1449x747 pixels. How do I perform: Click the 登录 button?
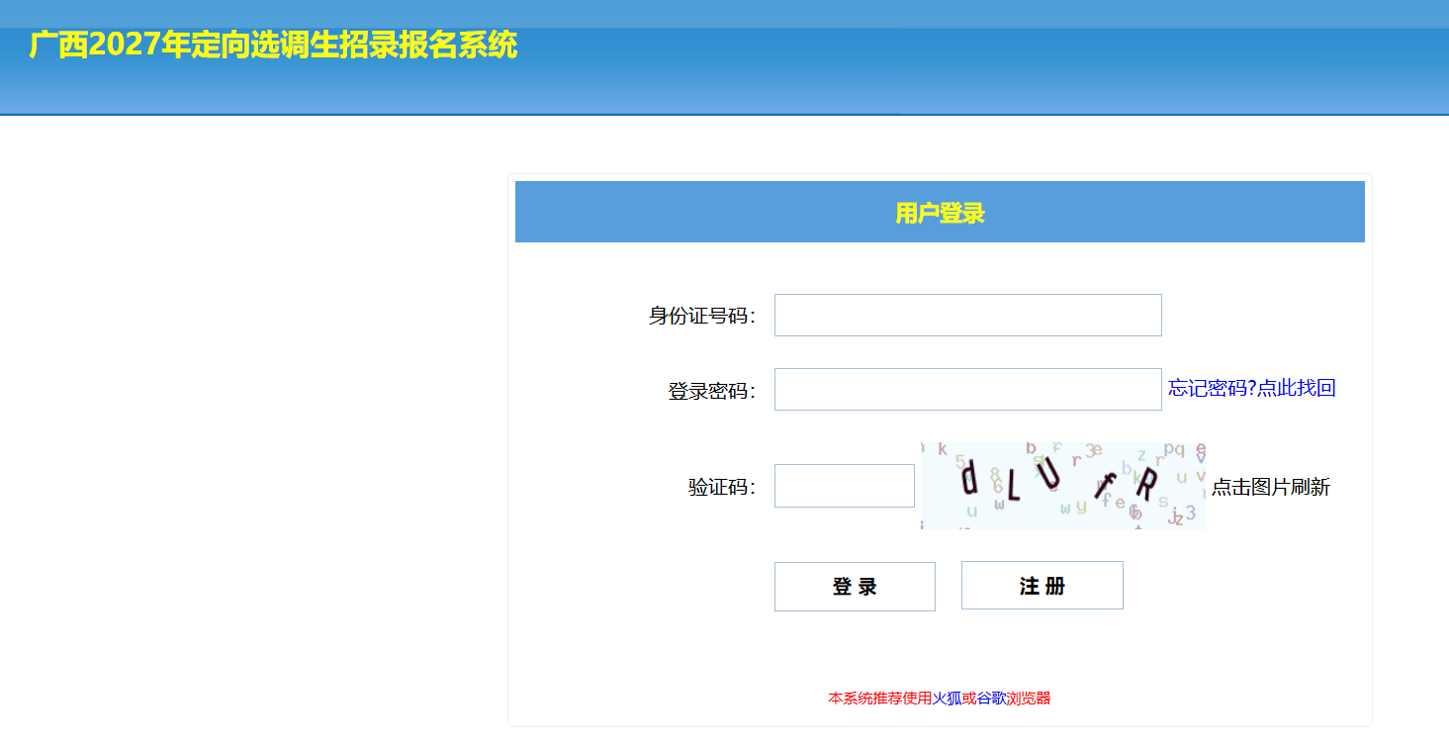pyautogui.click(x=855, y=586)
